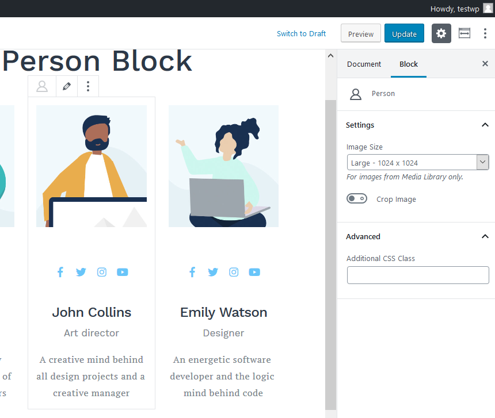The height and width of the screenshot is (418, 495).
Task: Collapse the Advanced panel section
Action: 485,236
